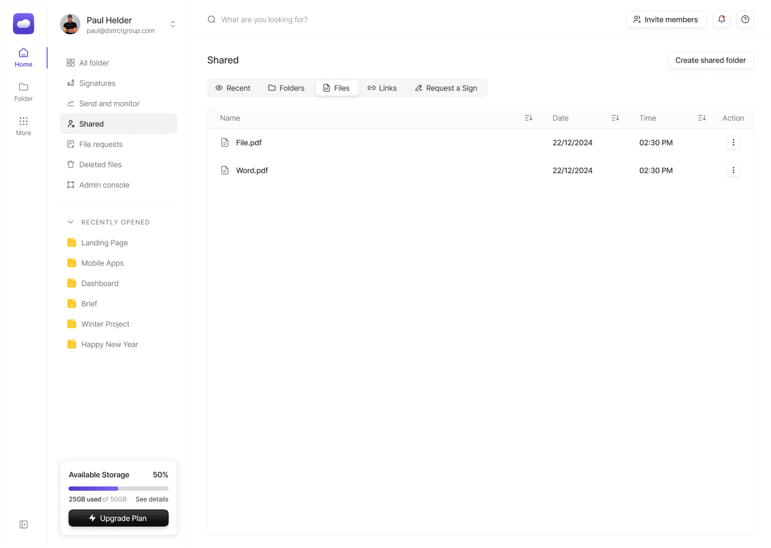Image resolution: width=771 pixels, height=548 pixels.
Task: Click the 50% storage value
Action: click(161, 475)
